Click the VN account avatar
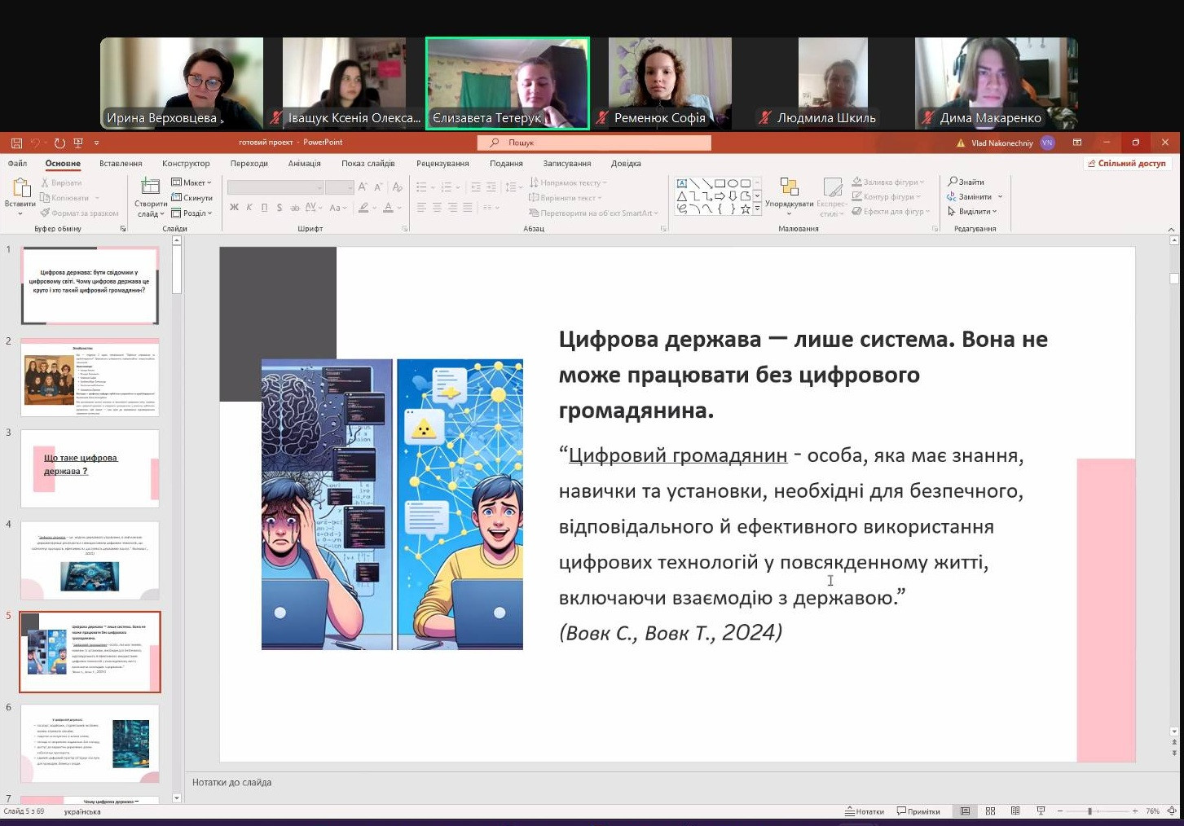Viewport: 1184px width, 826px height. click(x=1047, y=143)
